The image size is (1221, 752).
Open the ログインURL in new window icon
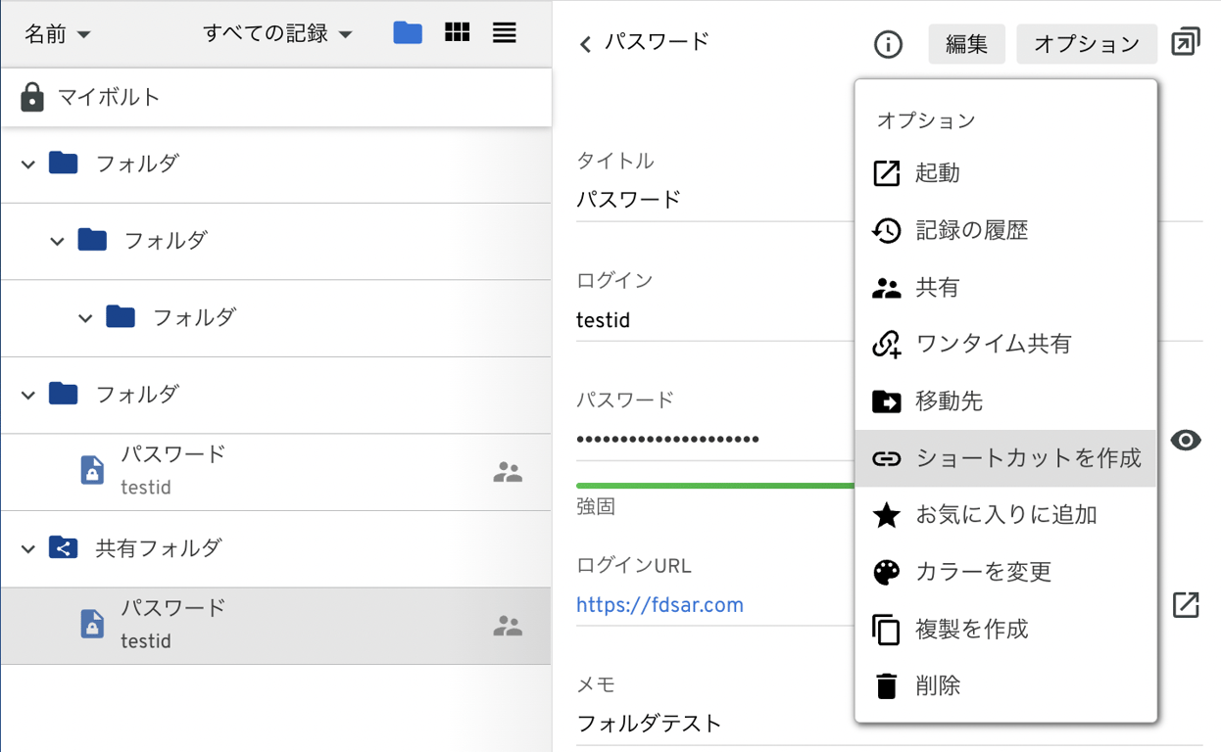point(1185,605)
